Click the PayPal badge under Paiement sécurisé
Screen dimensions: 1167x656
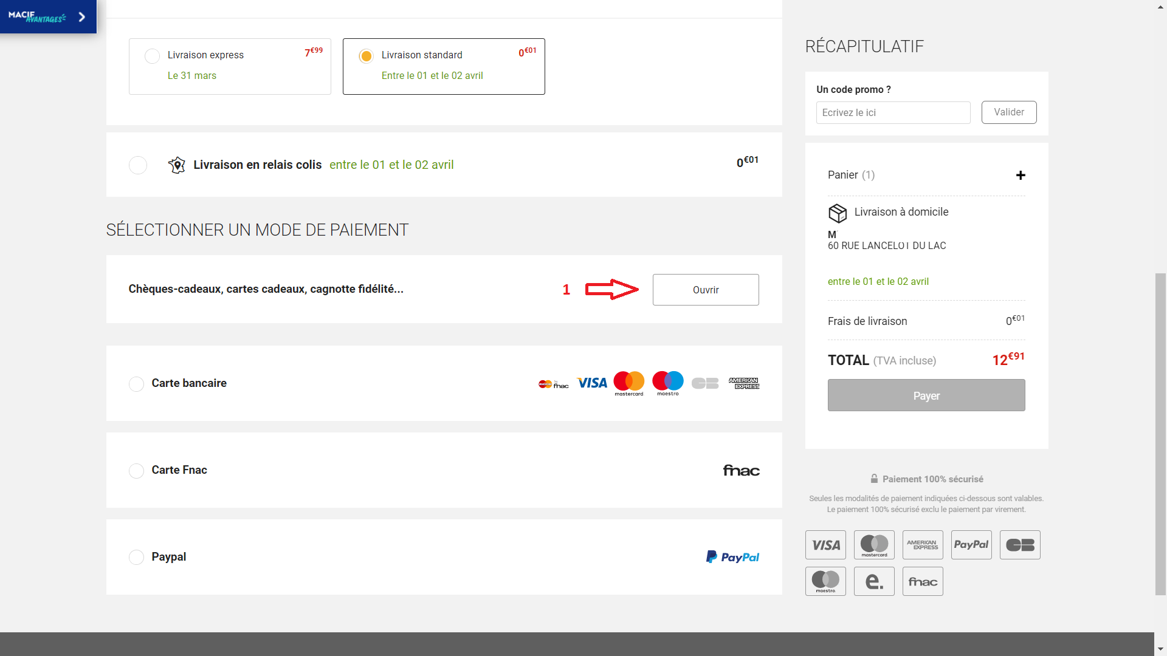click(x=971, y=545)
